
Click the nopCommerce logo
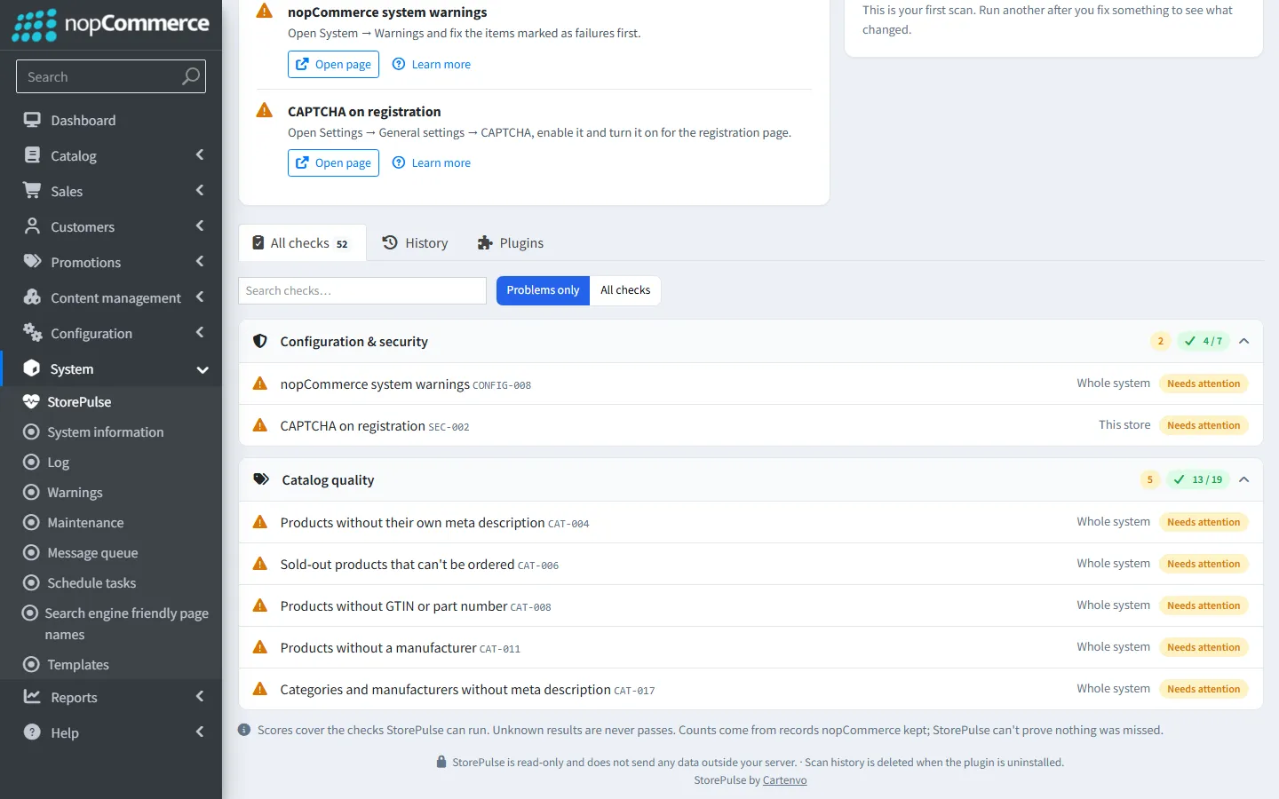coord(111,25)
